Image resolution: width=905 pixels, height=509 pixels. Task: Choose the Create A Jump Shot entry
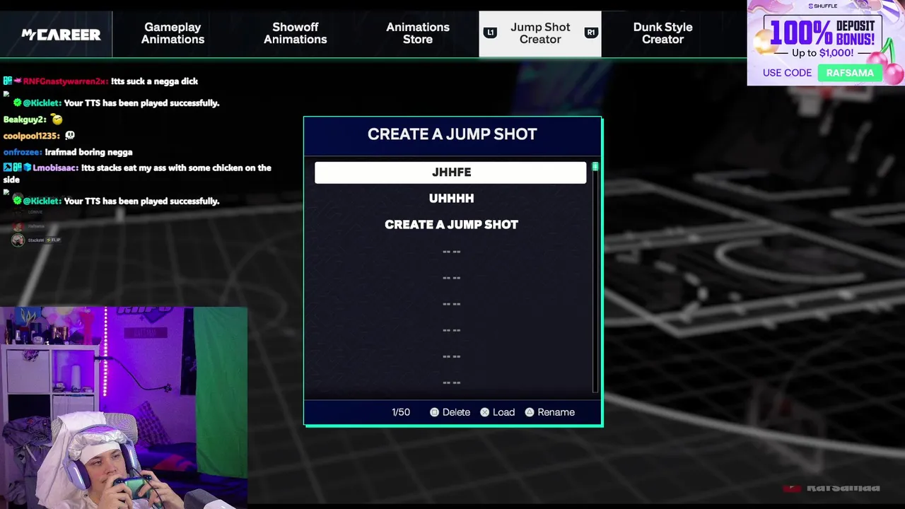point(450,225)
